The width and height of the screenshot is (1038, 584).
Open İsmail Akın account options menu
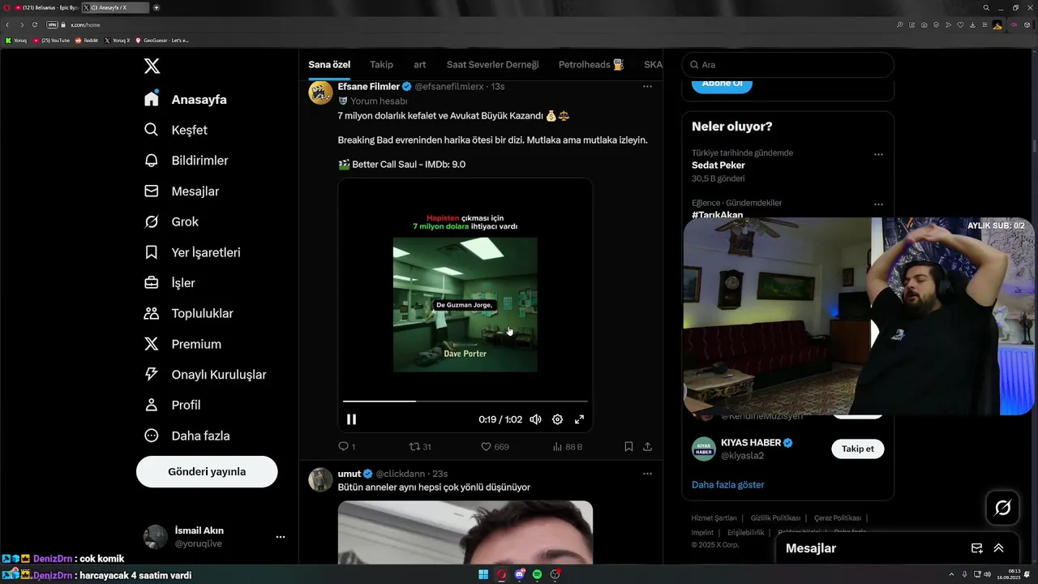click(x=281, y=537)
